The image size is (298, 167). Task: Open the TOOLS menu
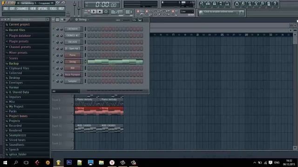coord(53,8)
